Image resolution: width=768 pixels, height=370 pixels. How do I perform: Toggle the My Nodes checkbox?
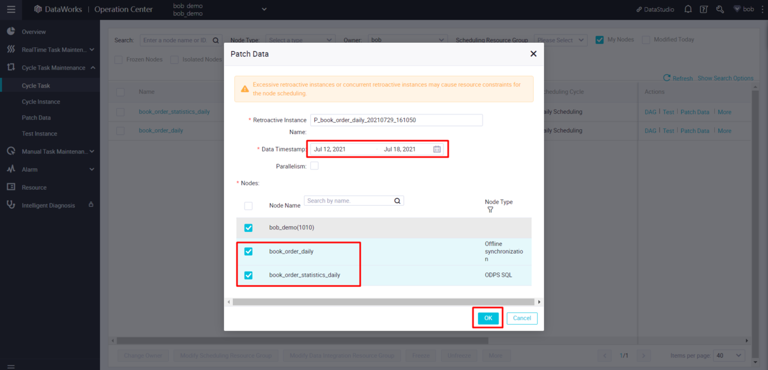point(600,40)
